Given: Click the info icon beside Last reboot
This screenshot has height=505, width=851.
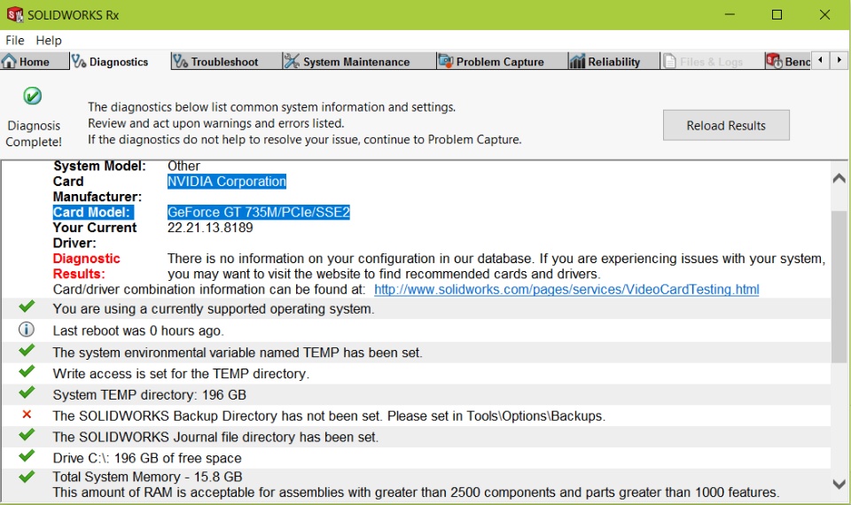Looking at the screenshot, I should pos(26,330).
